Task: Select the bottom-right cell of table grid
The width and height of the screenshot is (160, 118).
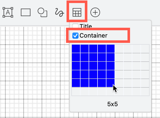Action: tap(145, 91)
